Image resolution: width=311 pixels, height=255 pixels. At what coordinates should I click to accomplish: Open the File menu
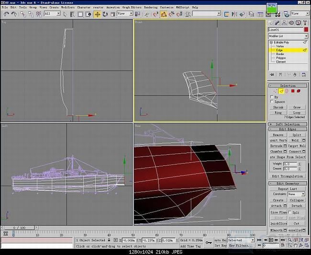click(x=5, y=7)
